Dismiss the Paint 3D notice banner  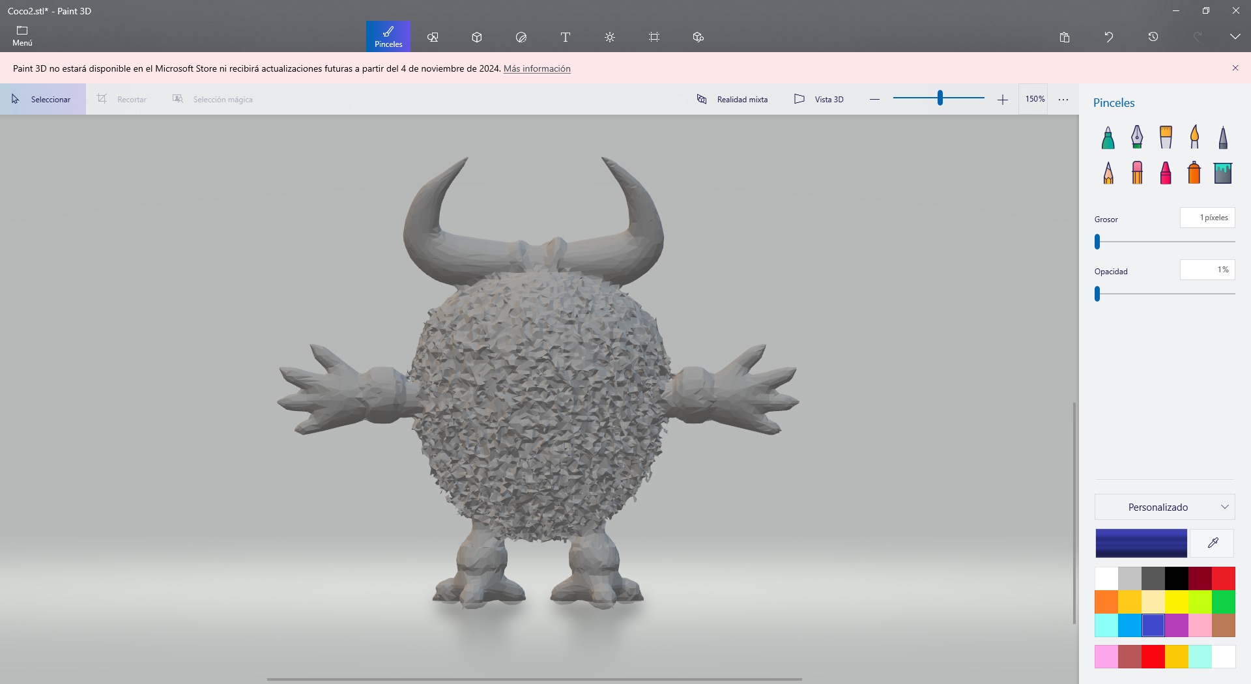pos(1235,68)
